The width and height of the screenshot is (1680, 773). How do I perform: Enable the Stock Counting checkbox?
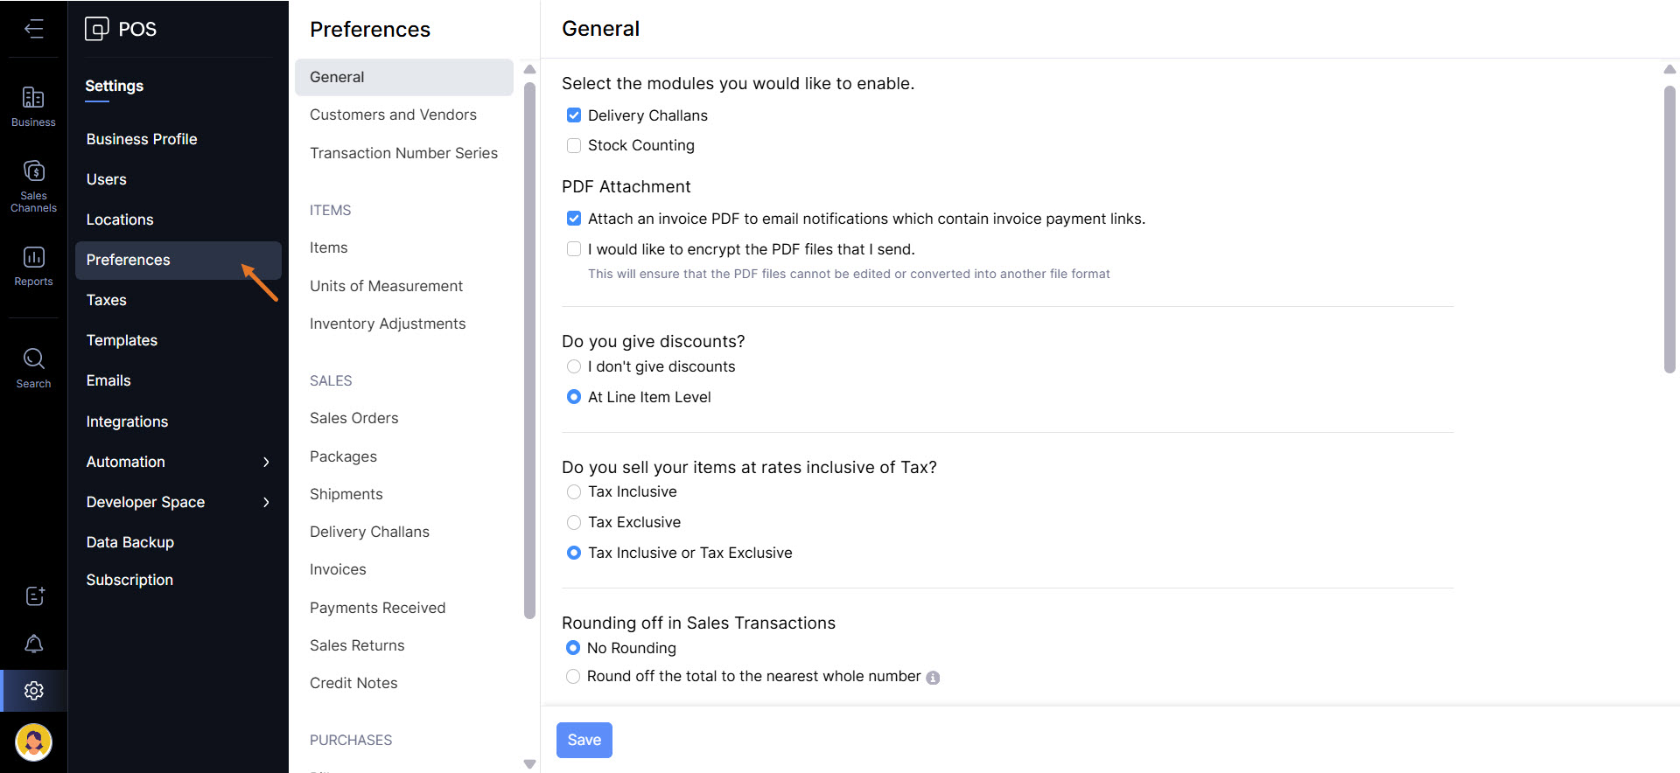coord(574,146)
